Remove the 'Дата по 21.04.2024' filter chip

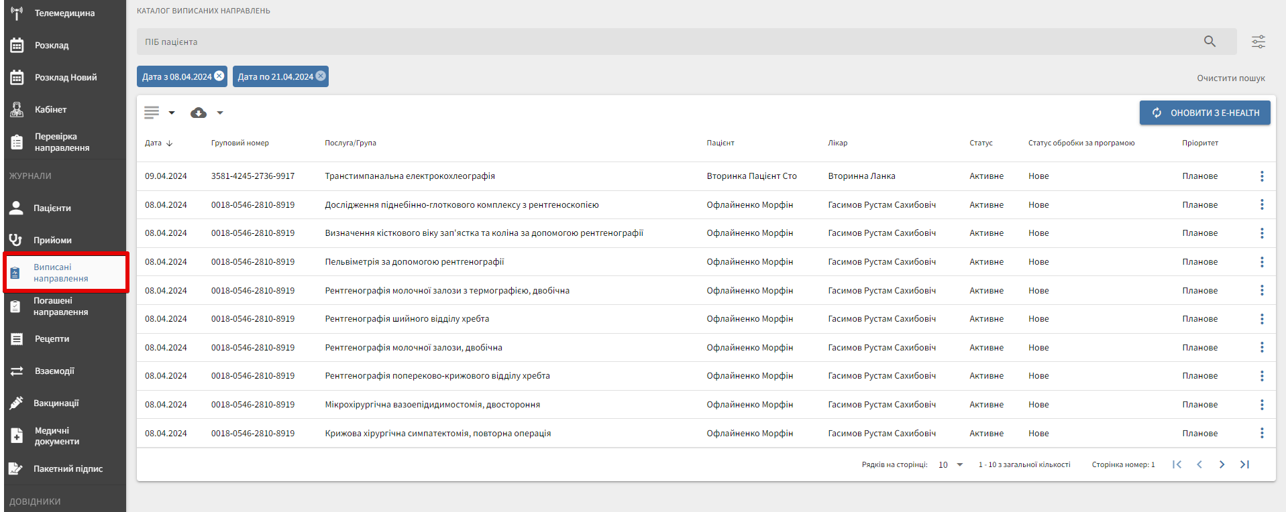tap(321, 76)
